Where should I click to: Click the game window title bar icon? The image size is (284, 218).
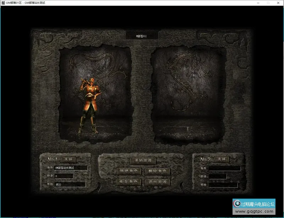3,3
